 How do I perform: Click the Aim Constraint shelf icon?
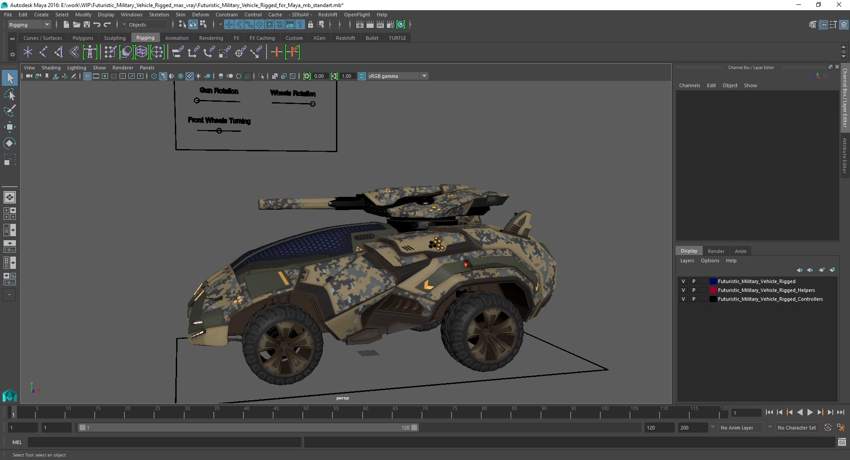[240, 52]
